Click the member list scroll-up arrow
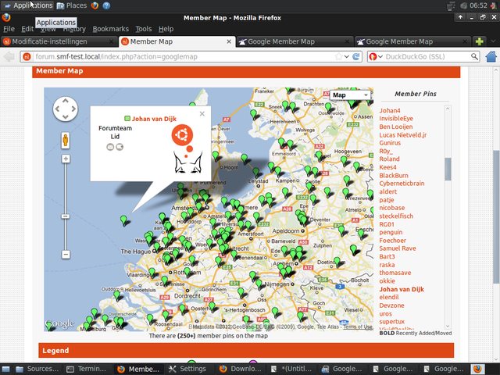This screenshot has width=500, height=375. pos(448,109)
